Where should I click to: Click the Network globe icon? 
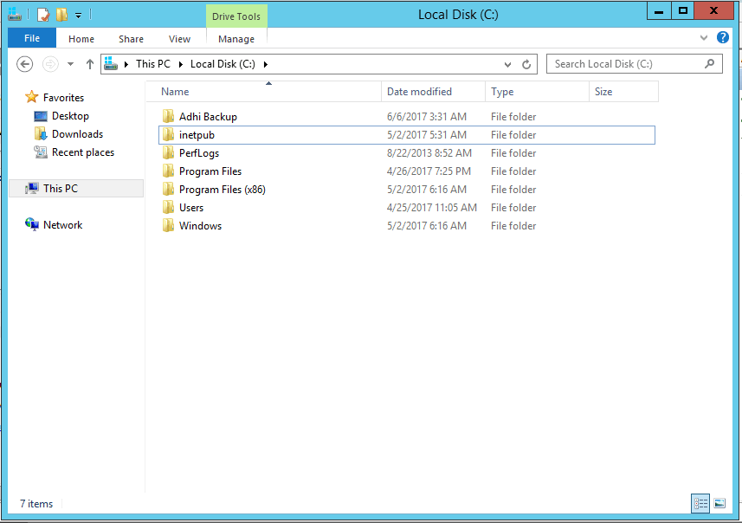(32, 224)
